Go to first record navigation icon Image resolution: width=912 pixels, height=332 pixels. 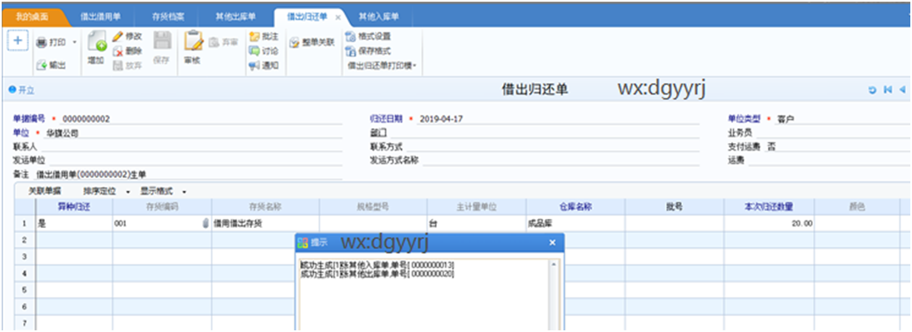tap(888, 90)
